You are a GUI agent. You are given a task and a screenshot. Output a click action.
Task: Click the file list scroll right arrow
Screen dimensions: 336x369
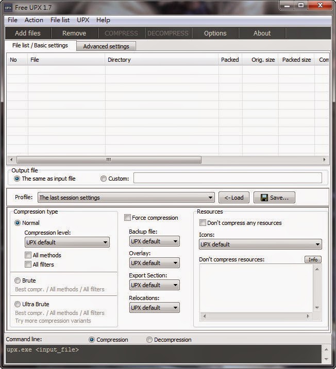pos(325,160)
